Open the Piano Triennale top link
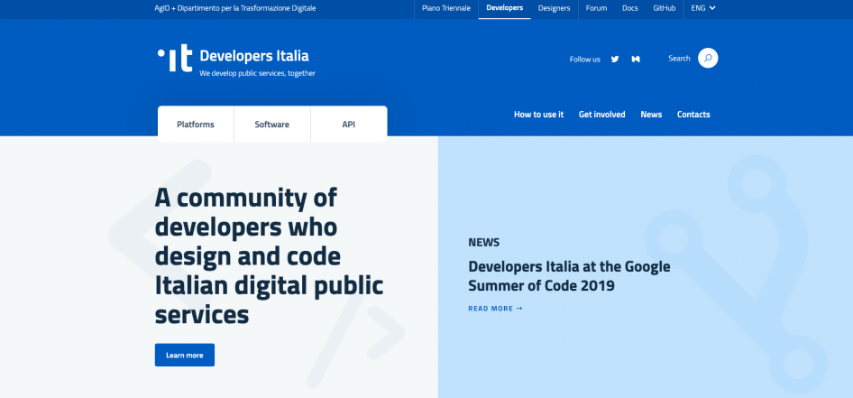This screenshot has height=398, width=853. coord(446,8)
